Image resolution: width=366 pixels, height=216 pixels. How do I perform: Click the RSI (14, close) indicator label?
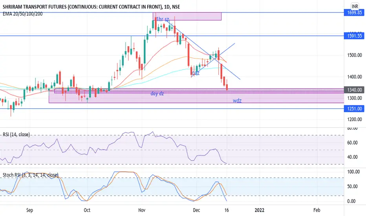(x=16, y=134)
